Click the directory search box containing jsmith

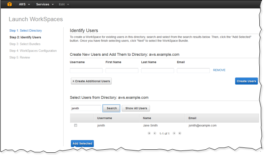pos(86,108)
